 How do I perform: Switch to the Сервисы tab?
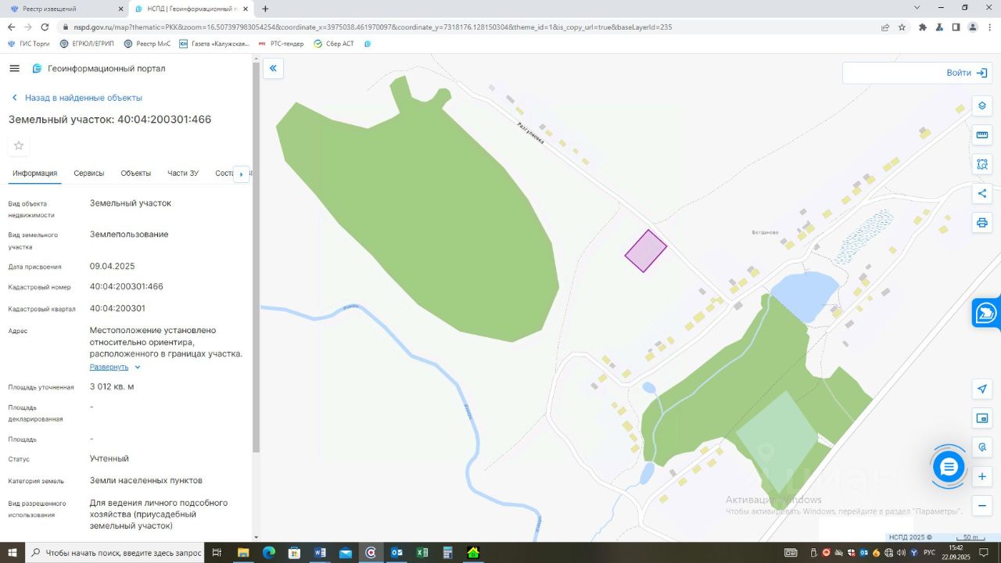pyautogui.click(x=89, y=174)
